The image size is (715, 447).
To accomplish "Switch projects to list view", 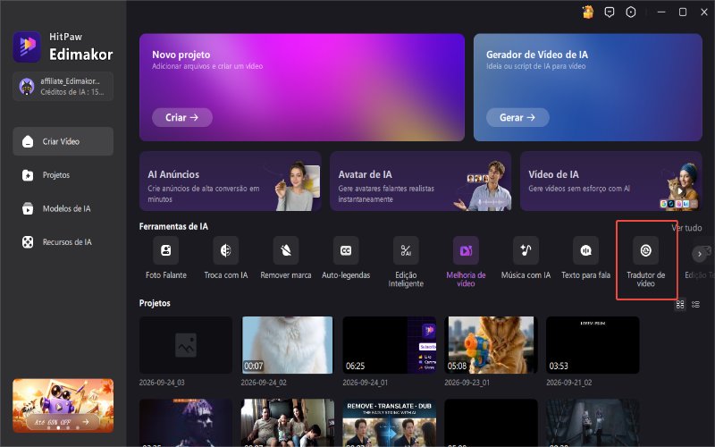I will pos(695,304).
